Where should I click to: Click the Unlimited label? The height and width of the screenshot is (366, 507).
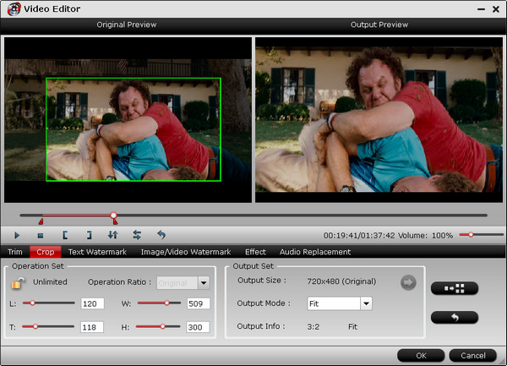[50, 282]
